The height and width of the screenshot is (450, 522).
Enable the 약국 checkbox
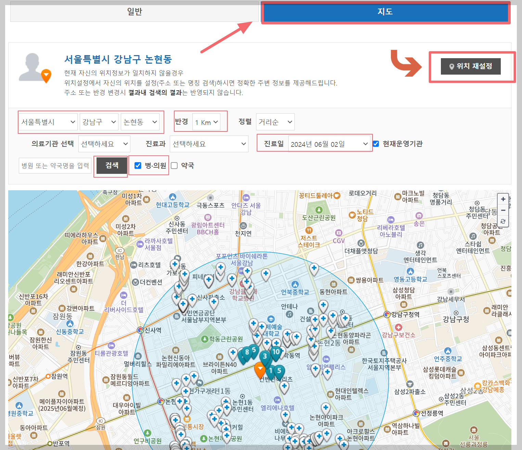click(174, 166)
